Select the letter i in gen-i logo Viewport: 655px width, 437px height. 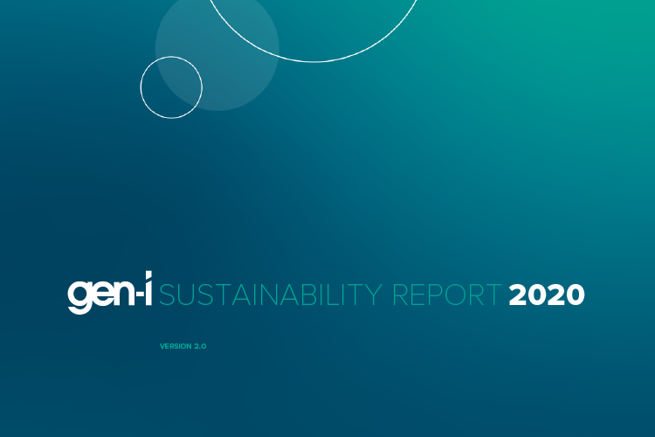click(x=148, y=295)
